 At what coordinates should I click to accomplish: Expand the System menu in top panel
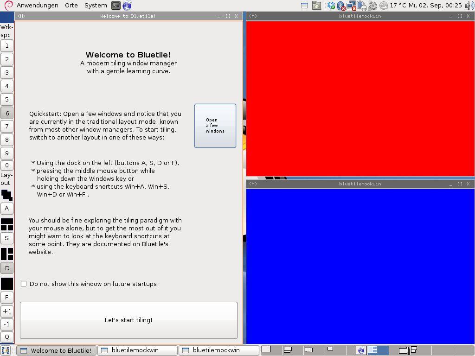(x=96, y=6)
